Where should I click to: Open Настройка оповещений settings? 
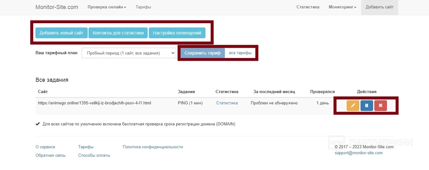177,33
